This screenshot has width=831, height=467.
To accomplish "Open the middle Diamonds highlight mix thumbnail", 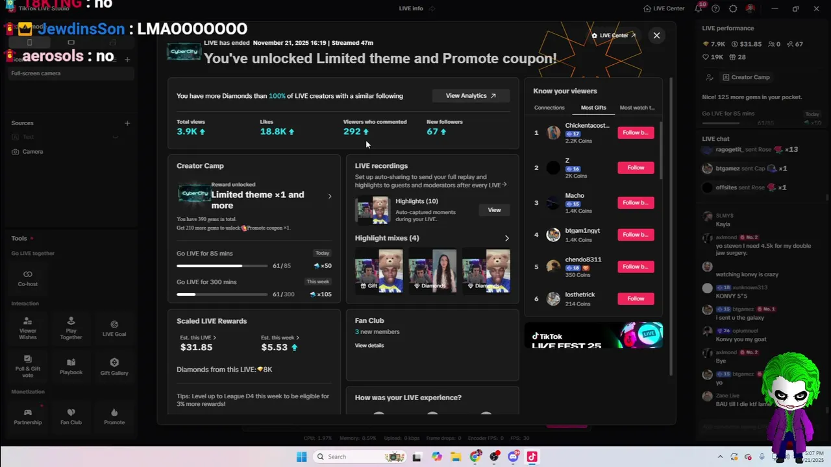I will coord(432,270).
